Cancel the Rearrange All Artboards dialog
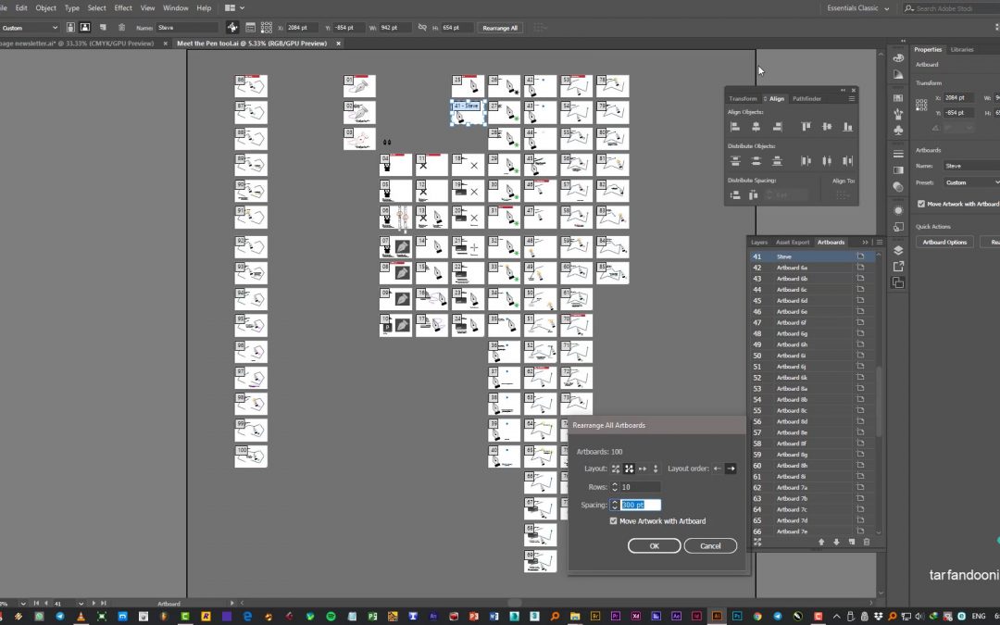1000x625 pixels. tap(710, 546)
